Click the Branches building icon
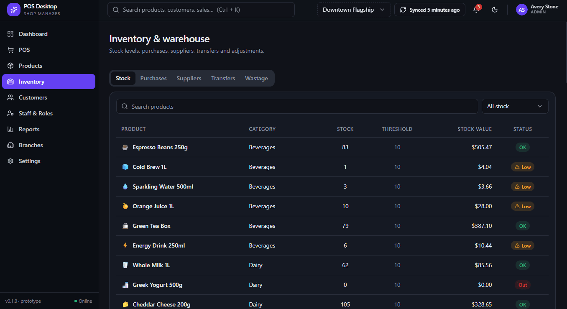Screen dimensions: 567x309 10,145
